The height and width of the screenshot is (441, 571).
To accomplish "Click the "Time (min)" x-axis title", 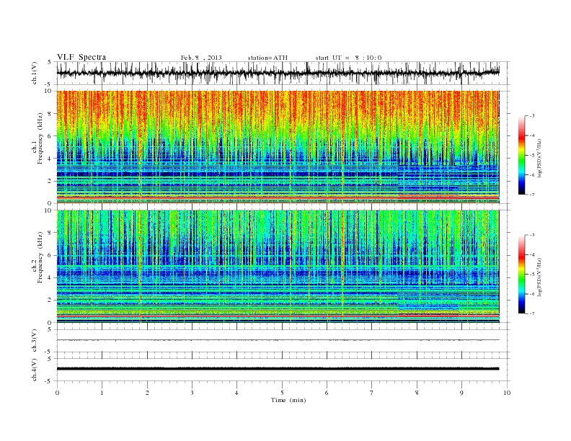I will (288, 400).
